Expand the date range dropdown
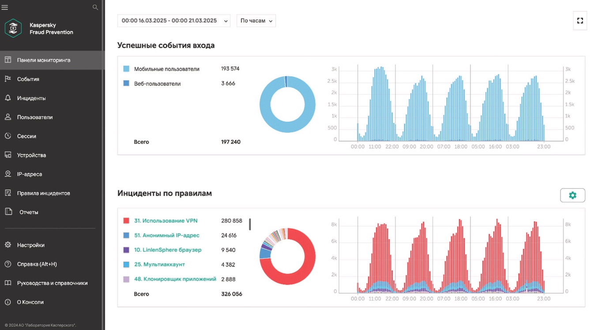Image resolution: width=595 pixels, height=330 pixels. click(174, 21)
